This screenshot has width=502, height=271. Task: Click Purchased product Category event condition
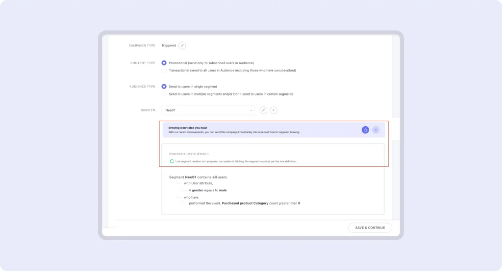pyautogui.click(x=244, y=203)
